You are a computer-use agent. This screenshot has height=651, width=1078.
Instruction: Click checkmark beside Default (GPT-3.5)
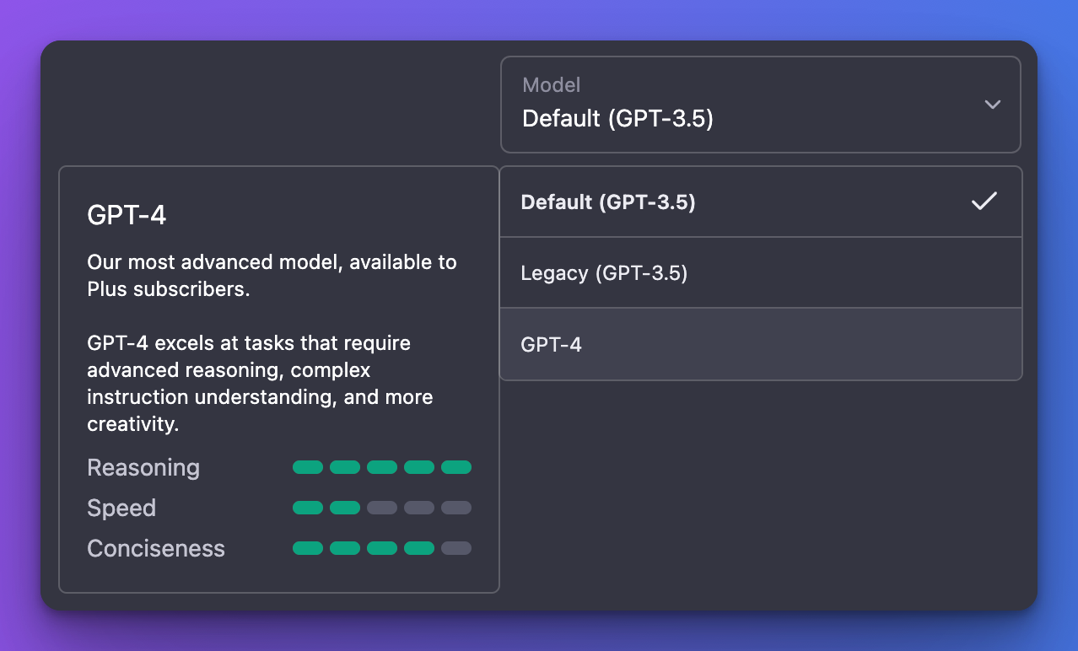coord(984,201)
